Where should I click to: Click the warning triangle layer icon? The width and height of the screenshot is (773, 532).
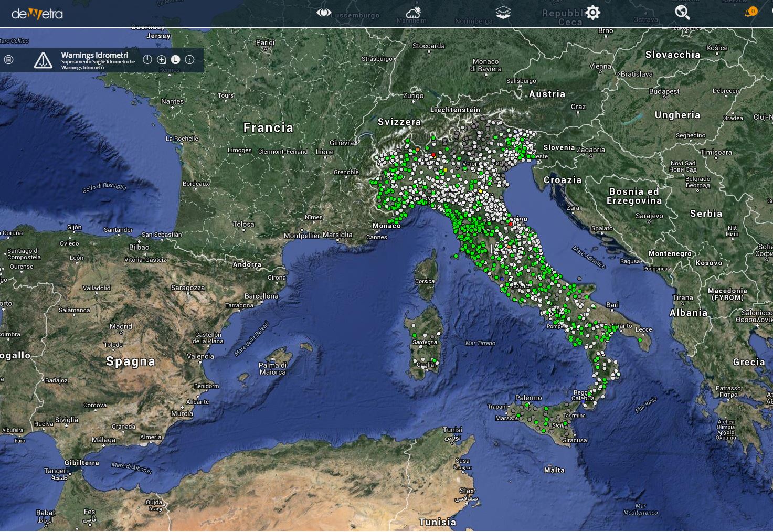43,60
